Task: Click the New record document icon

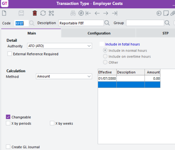Action: 4,13
